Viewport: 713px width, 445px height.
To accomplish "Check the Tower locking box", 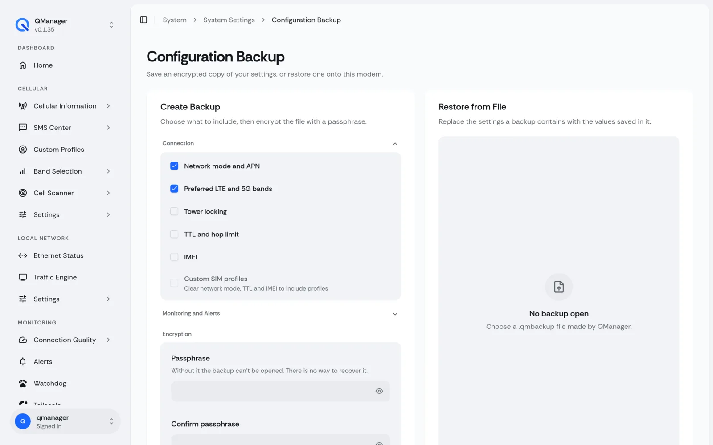I will pyautogui.click(x=174, y=211).
